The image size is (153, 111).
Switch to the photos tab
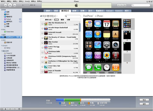click(127, 11)
